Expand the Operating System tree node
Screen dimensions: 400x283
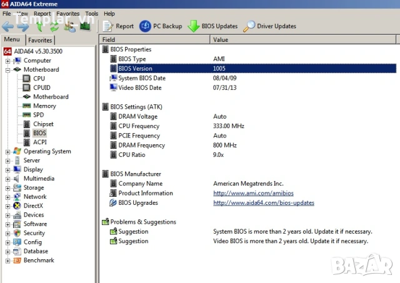tap(8, 152)
